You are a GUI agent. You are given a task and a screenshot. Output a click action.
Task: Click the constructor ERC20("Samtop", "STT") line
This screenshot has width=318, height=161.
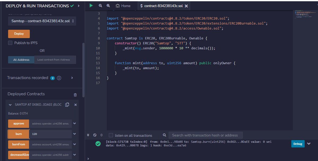[153, 43]
